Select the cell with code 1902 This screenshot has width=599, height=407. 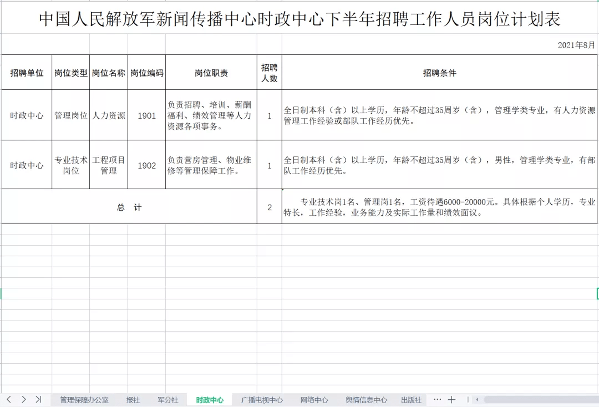click(146, 165)
